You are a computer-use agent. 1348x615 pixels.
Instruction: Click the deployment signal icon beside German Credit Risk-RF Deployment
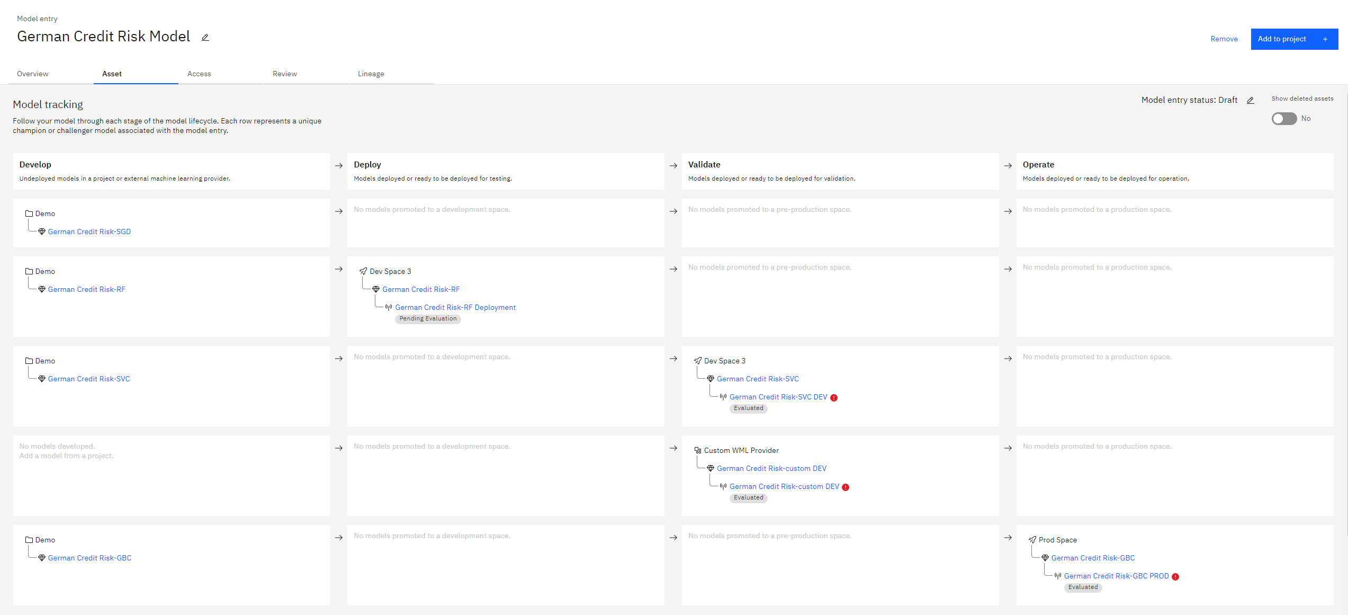point(389,308)
